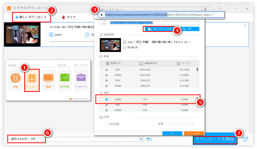The image size is (257, 149).
Task: Click the URL input field in dialog
Action: 153,22
